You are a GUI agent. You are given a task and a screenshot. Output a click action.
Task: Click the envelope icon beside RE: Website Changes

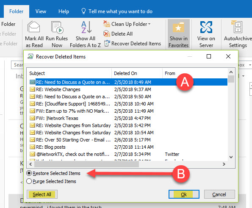[32, 89]
